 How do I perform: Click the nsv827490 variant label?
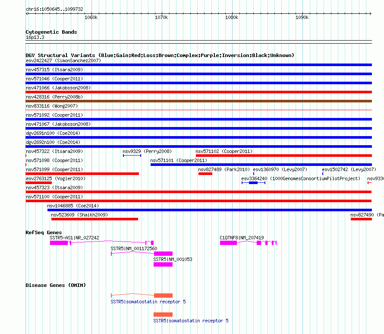pos(367,215)
